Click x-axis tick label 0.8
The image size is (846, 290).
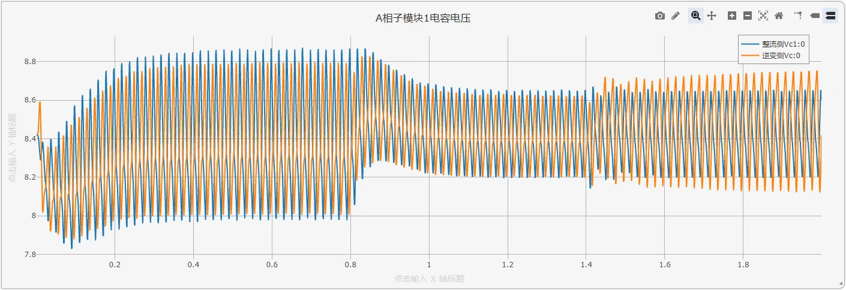pyautogui.click(x=350, y=264)
